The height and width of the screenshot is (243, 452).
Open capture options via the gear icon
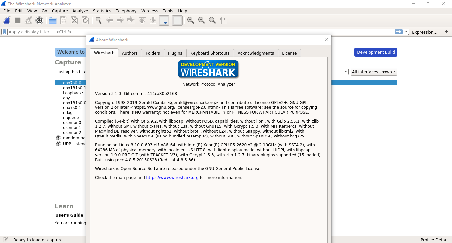click(x=39, y=20)
